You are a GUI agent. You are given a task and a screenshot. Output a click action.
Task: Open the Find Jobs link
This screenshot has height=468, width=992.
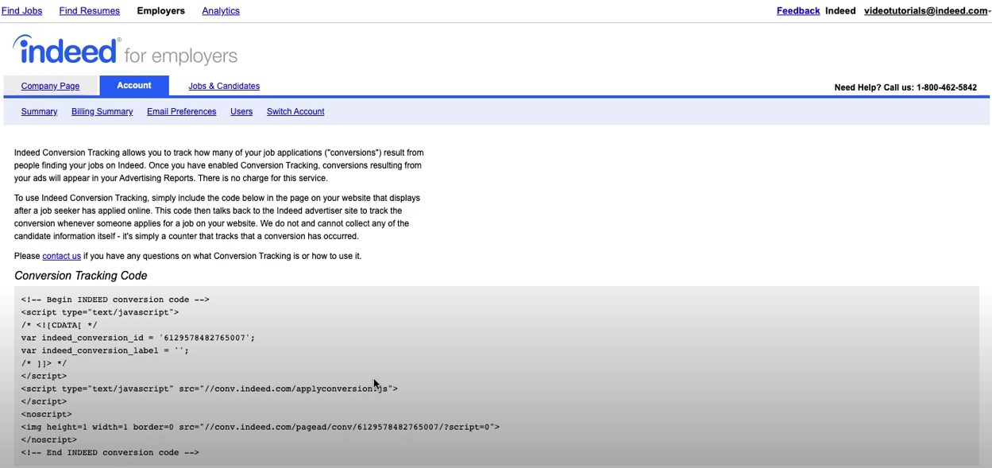pos(21,11)
